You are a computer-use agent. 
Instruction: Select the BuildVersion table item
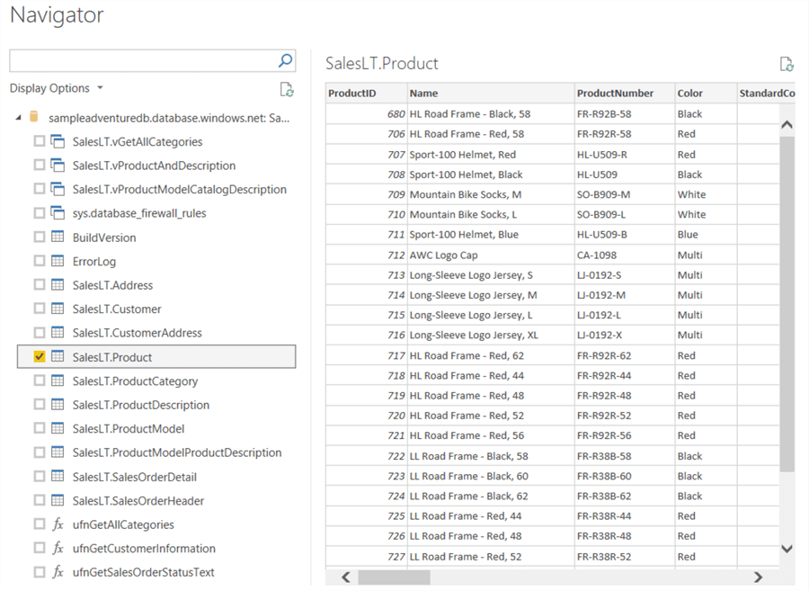point(104,237)
